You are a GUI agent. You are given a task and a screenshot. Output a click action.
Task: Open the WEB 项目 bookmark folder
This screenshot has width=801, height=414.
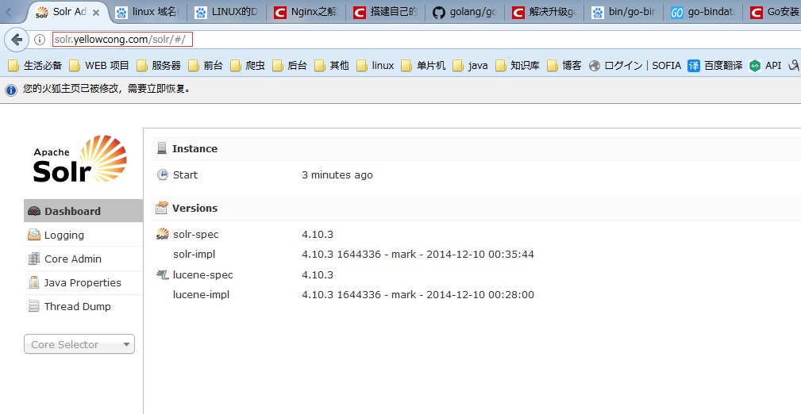(99, 65)
